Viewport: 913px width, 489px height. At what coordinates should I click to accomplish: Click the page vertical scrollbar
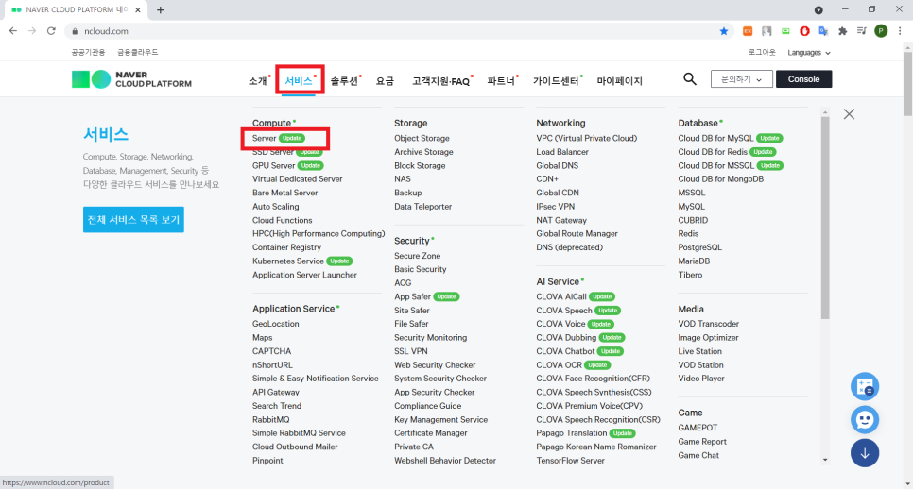tap(907, 84)
